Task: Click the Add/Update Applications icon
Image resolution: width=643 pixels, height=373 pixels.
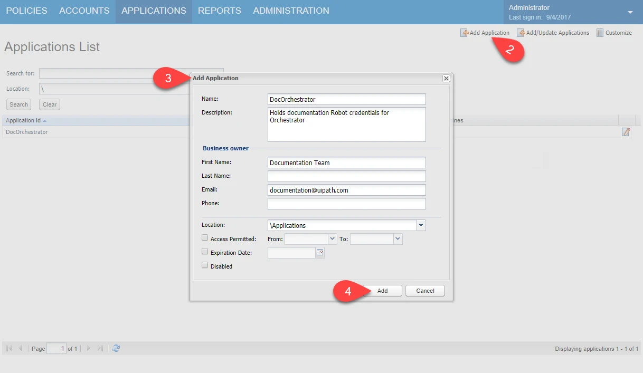Action: pos(521,33)
